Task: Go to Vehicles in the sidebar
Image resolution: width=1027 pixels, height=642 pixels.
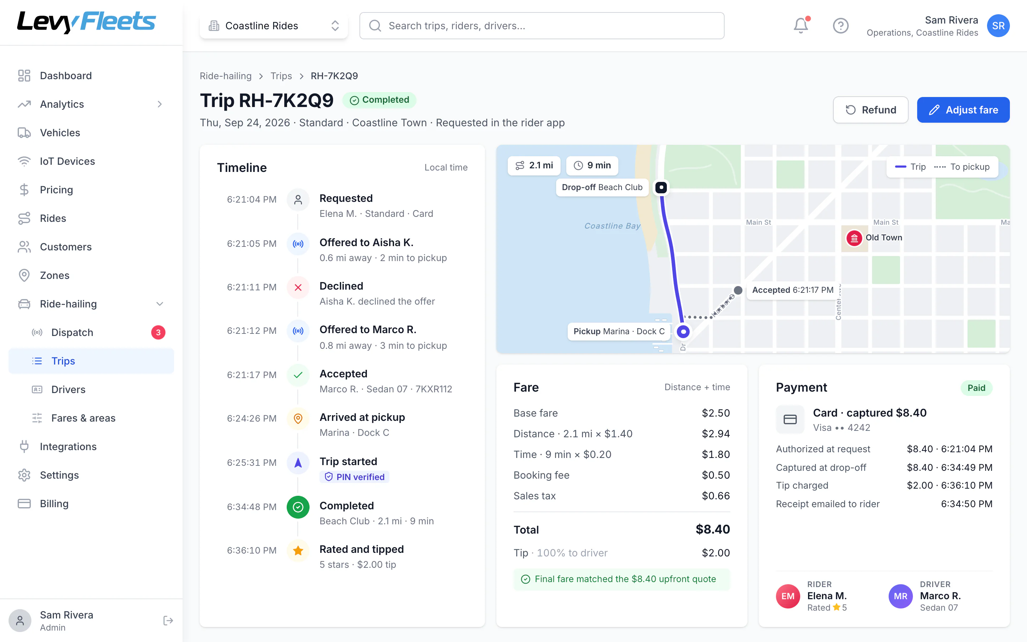Action: click(x=91, y=132)
